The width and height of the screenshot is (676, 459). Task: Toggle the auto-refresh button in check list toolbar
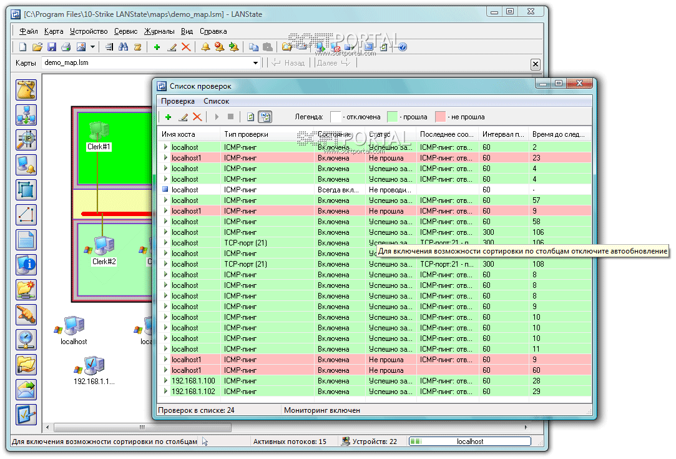click(x=265, y=117)
